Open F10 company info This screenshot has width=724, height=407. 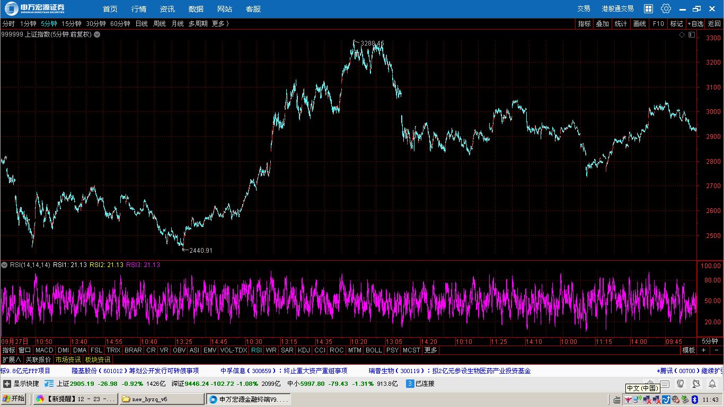(658, 24)
